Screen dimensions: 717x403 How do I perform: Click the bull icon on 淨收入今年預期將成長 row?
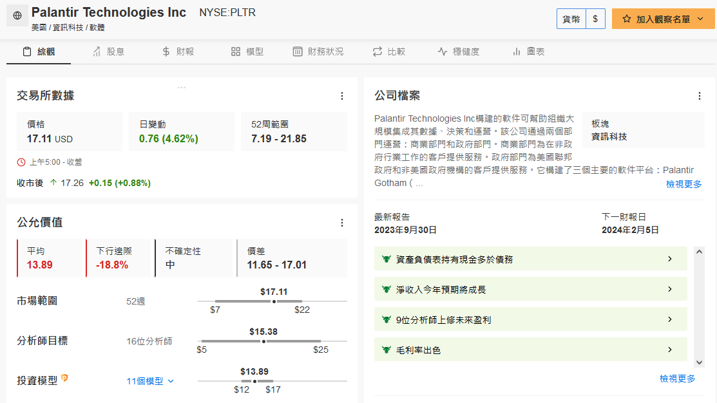387,289
